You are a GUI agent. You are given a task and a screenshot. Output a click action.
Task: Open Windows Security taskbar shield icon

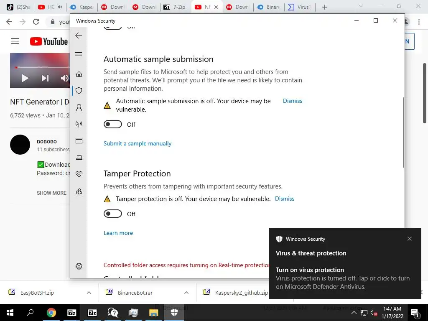click(x=174, y=313)
